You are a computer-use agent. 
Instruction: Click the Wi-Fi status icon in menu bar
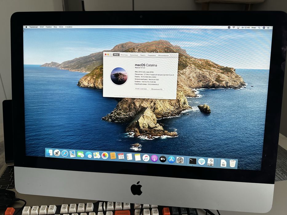tap(234, 27)
